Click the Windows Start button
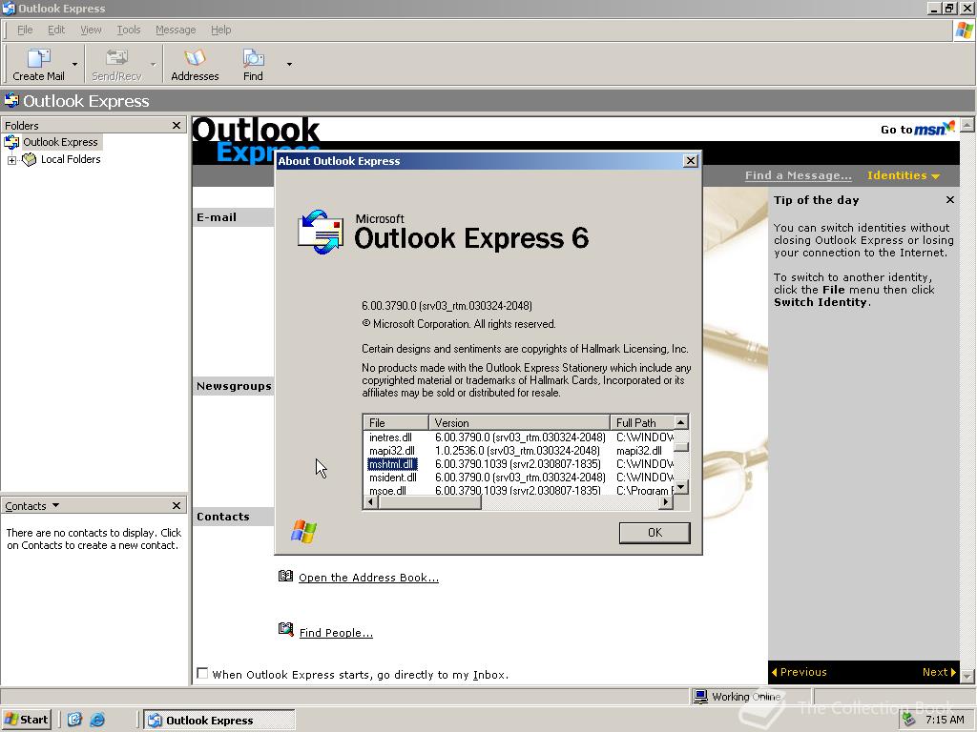The height and width of the screenshot is (732, 977). [x=26, y=720]
